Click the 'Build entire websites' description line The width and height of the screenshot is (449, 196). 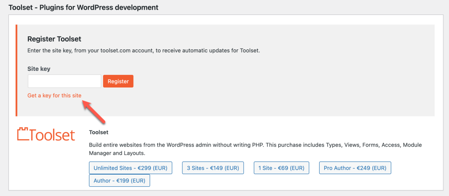pos(256,145)
